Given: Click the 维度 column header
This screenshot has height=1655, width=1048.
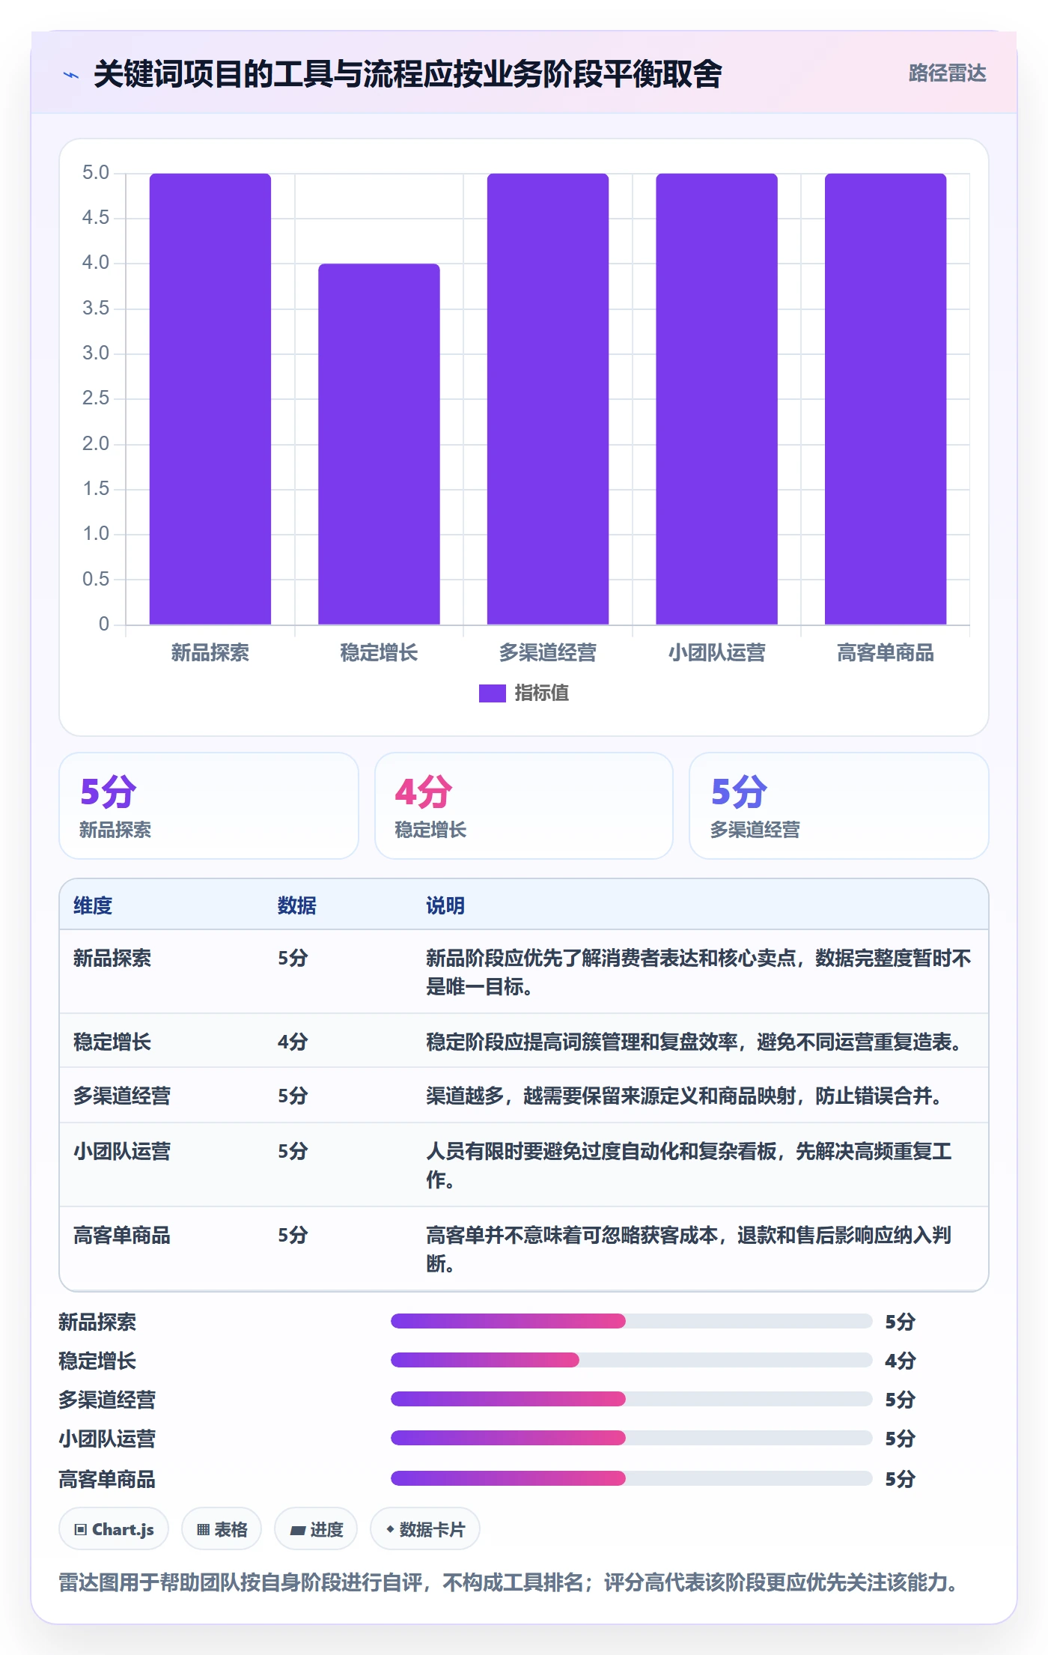Looking at the screenshot, I should click(x=93, y=905).
